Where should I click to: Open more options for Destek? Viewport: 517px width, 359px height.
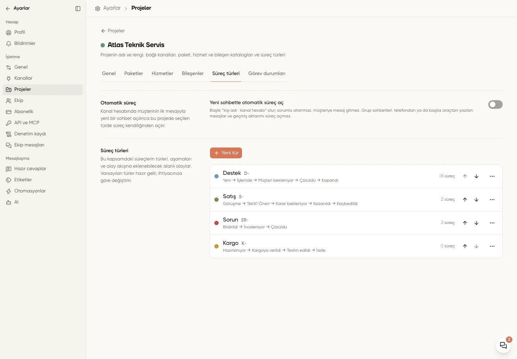tap(492, 176)
